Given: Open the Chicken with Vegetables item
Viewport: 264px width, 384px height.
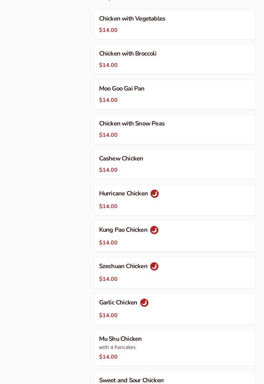Looking at the screenshot, I should coord(132,19).
